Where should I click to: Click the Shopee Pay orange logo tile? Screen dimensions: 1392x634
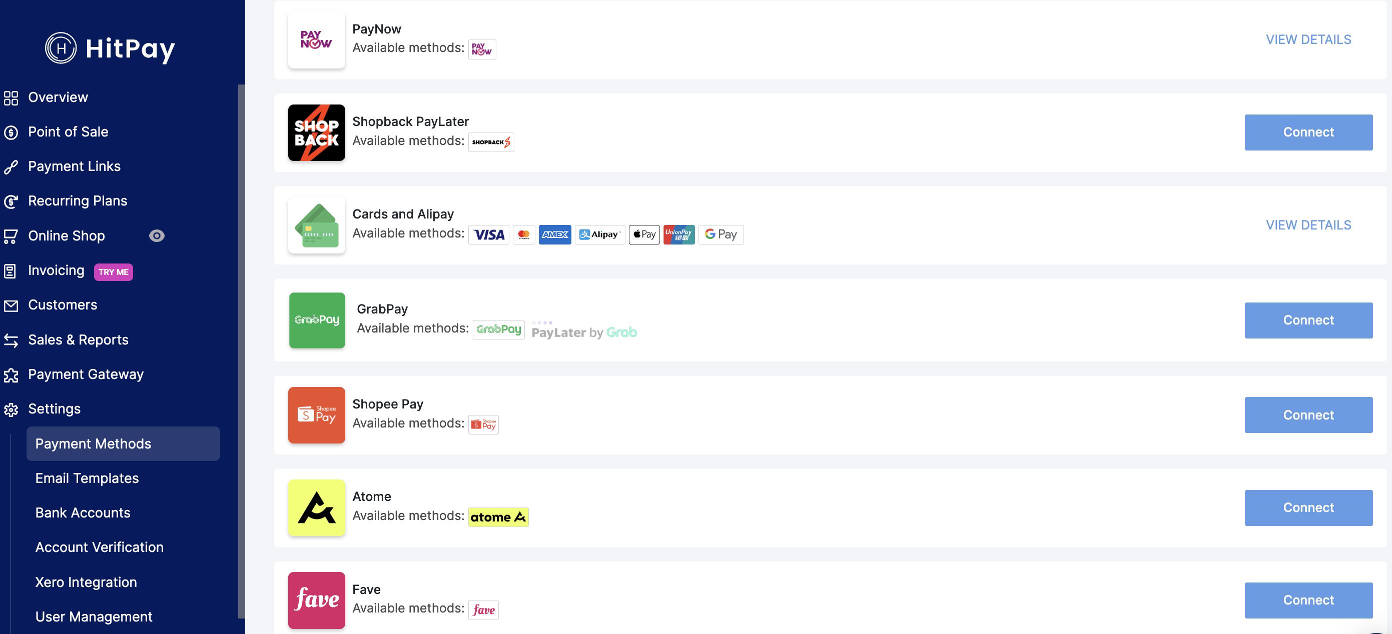317,415
